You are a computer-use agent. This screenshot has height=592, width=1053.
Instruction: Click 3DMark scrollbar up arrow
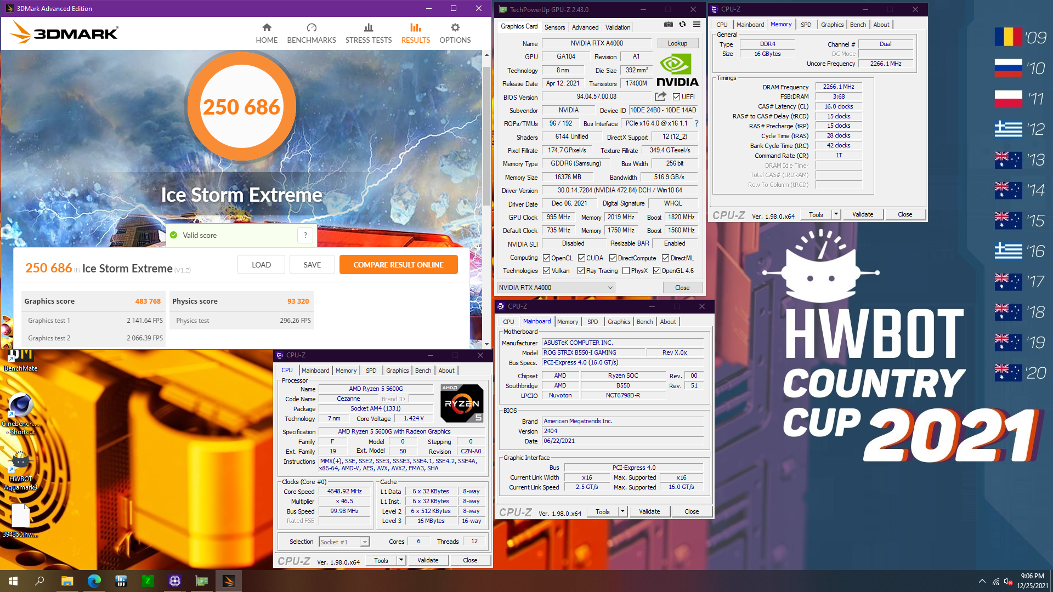[486, 55]
